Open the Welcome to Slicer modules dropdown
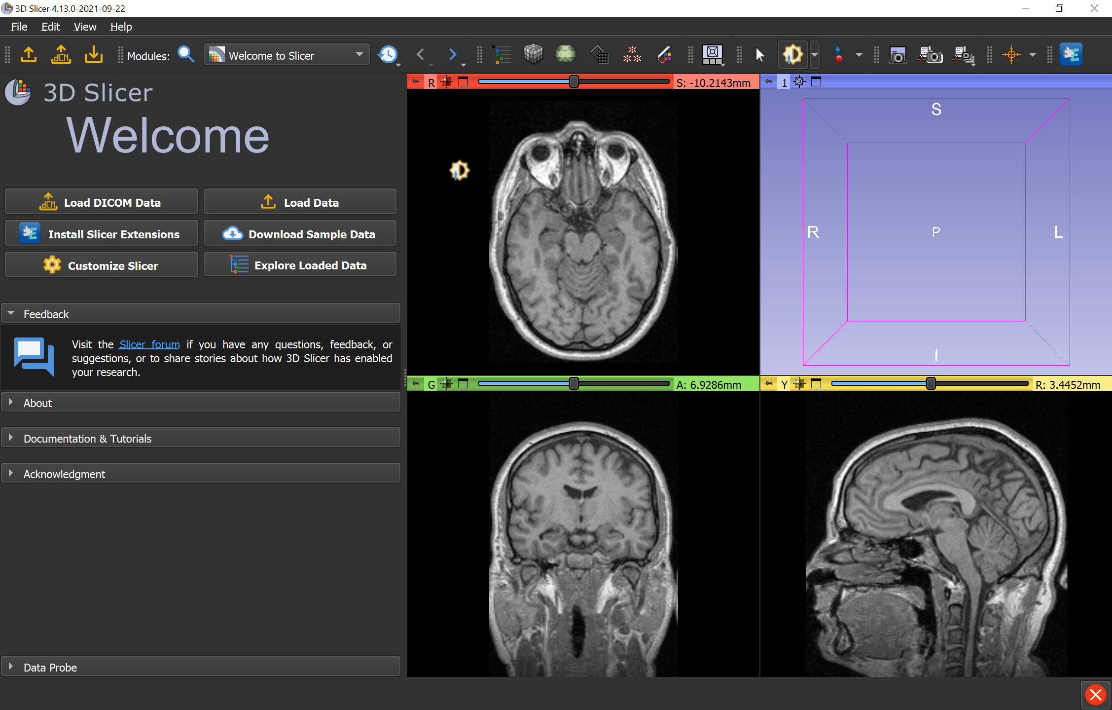 pos(287,55)
